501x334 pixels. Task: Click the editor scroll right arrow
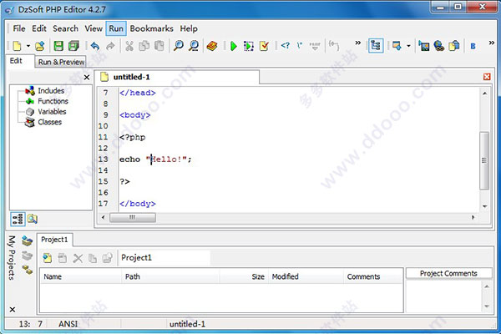[473, 217]
